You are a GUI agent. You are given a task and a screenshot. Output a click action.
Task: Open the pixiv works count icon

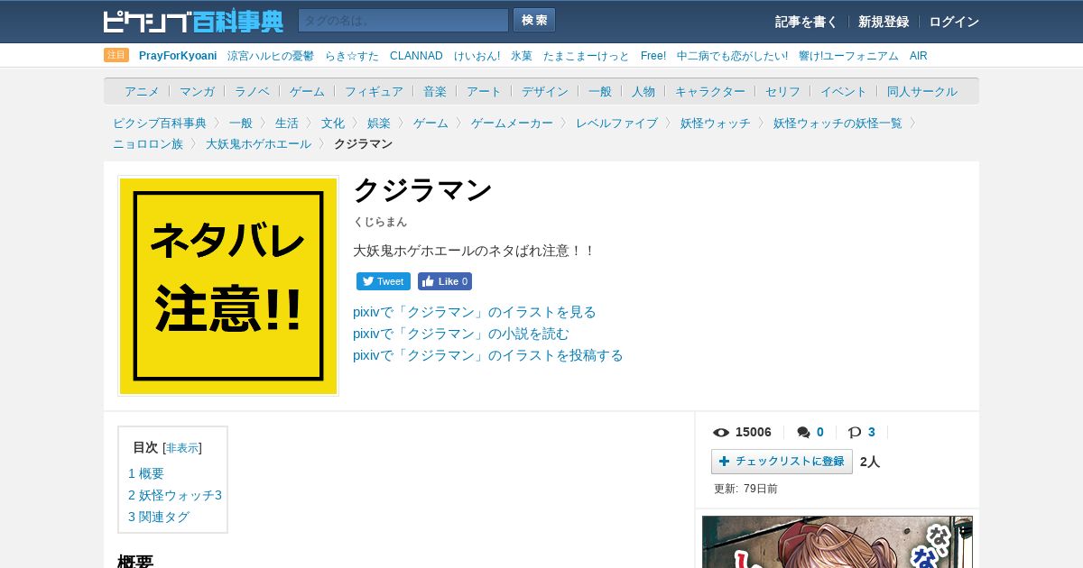855,433
